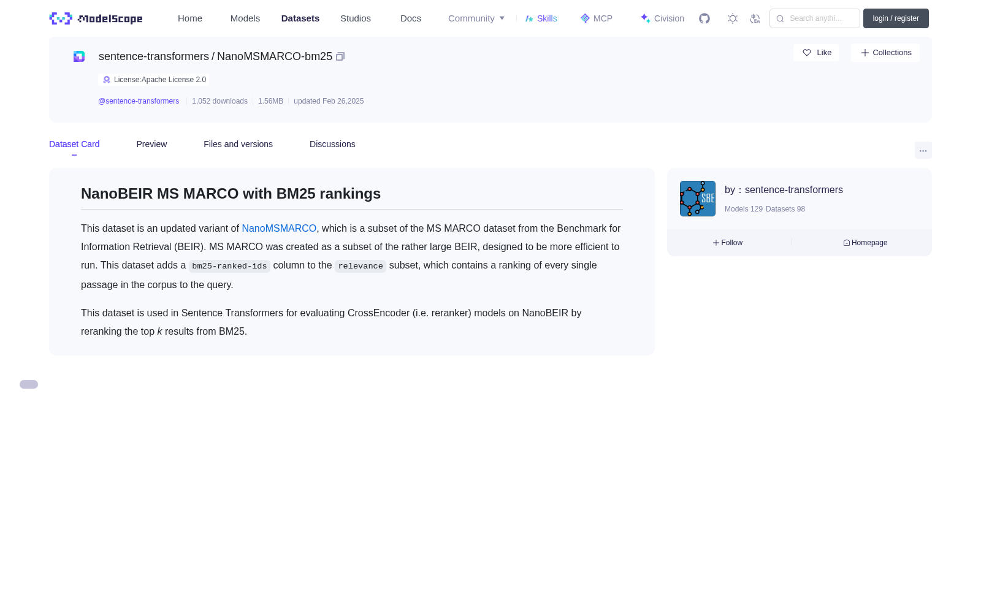Image resolution: width=981 pixels, height=613 pixels.
Task: Switch language with the translate icon
Action: [755, 18]
